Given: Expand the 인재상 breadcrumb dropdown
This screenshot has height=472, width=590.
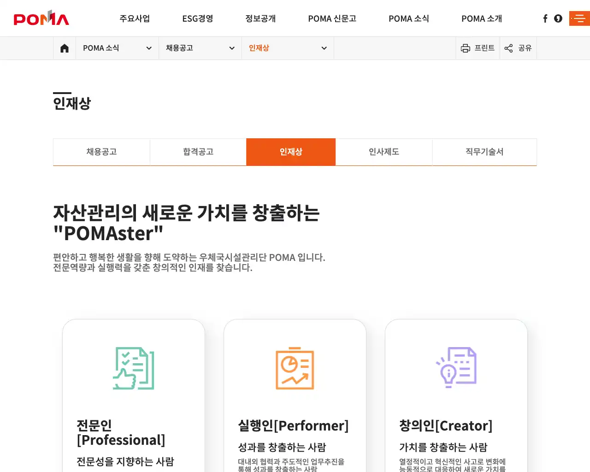Looking at the screenshot, I should [288, 48].
